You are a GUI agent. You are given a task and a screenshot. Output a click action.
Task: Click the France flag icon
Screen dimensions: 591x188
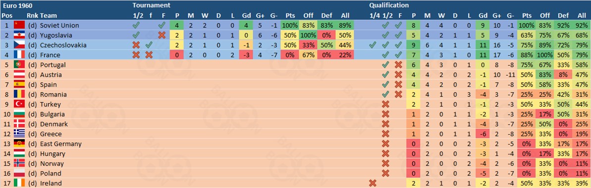click(19, 55)
